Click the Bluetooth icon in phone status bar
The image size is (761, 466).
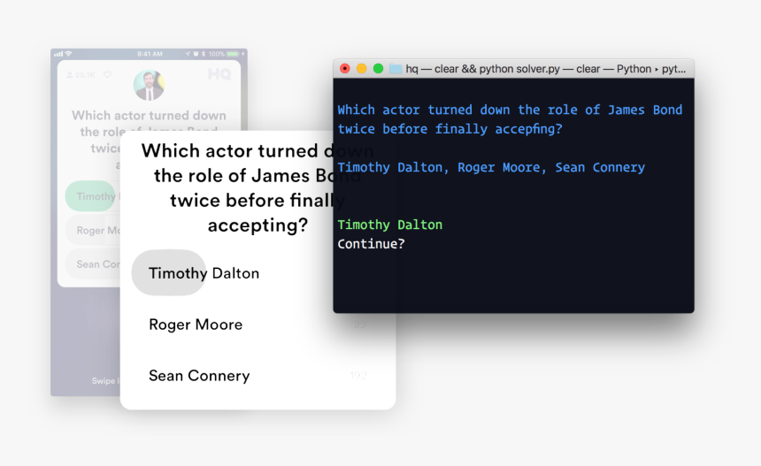point(204,54)
